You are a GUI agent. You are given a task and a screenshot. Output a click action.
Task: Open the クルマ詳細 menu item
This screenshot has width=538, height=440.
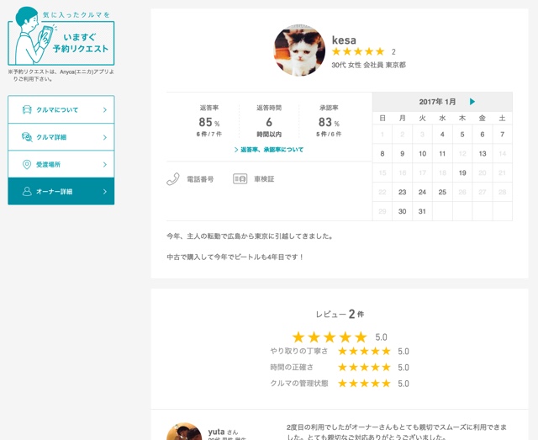pyautogui.click(x=61, y=137)
